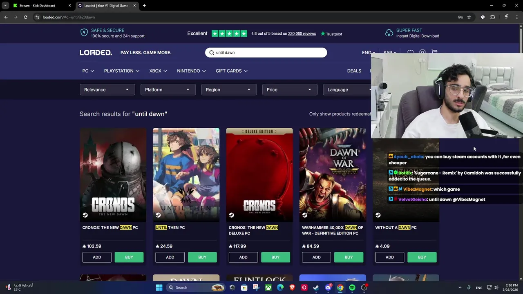Open the password manager key icon in address bar
This screenshot has height=294, width=523.
pyautogui.click(x=460, y=17)
